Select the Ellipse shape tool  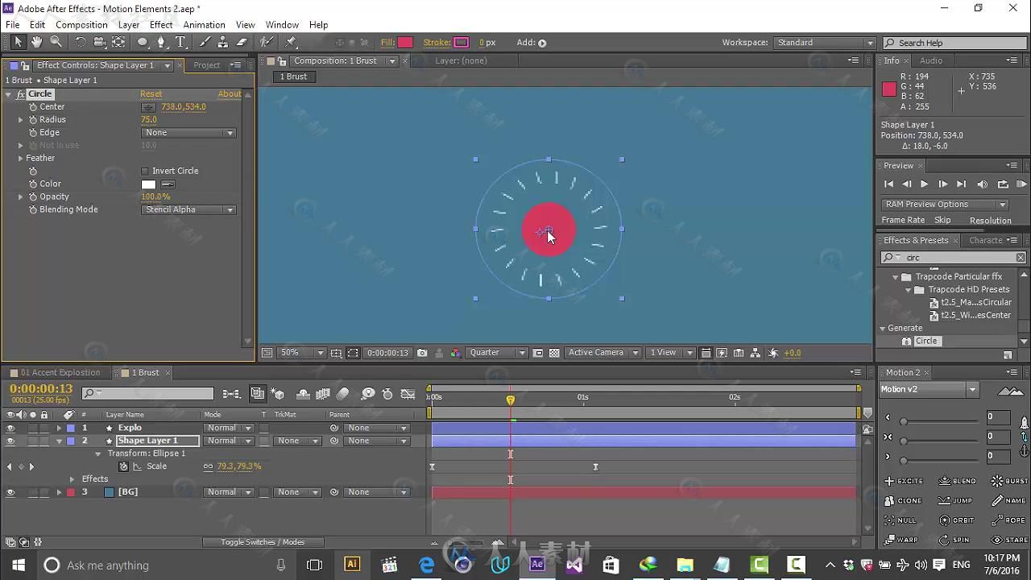tap(143, 42)
